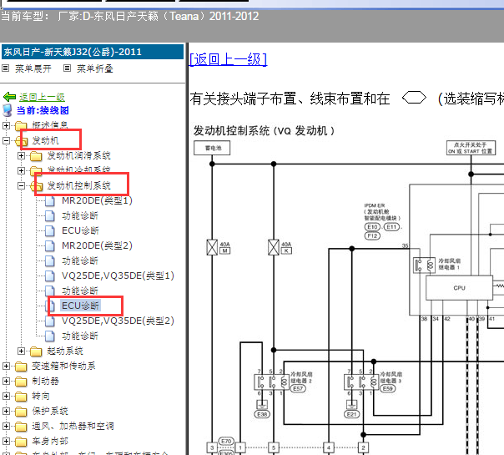The width and height of the screenshot is (504, 455).
Task: Click the 起动系统 folder icon
Action: 36,351
